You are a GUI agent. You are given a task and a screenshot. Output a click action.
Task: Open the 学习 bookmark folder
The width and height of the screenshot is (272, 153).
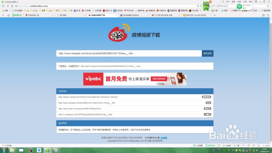(x=56, y=11)
